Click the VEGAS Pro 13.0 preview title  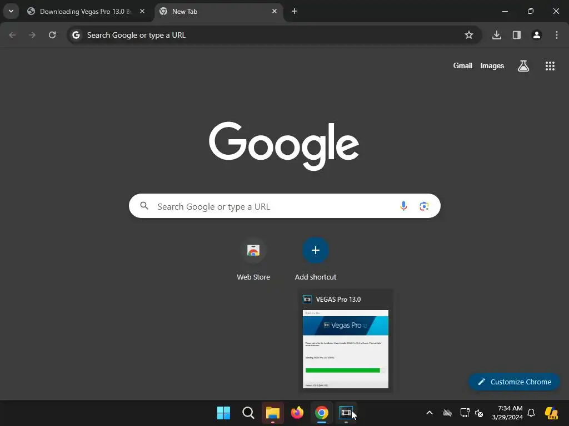(x=338, y=299)
